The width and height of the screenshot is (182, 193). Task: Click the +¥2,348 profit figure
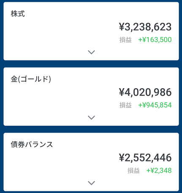159,171
